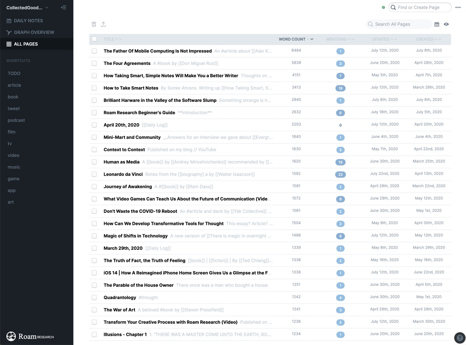Click the June 22nd, 2020 created date

429,272
